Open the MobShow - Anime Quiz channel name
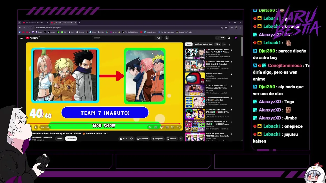Viewport: 326px width, 183px height. tap(42, 138)
